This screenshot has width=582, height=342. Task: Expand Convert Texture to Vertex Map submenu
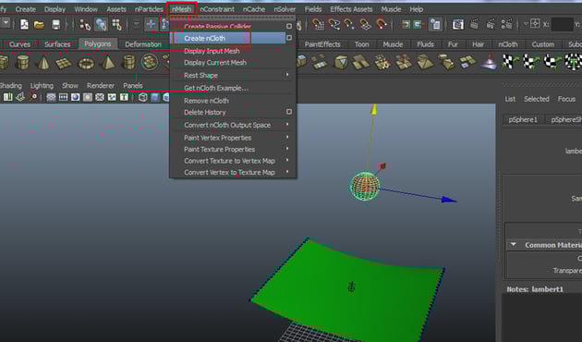point(233,161)
